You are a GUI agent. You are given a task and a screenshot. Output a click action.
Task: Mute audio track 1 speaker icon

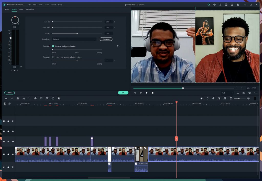point(13,167)
